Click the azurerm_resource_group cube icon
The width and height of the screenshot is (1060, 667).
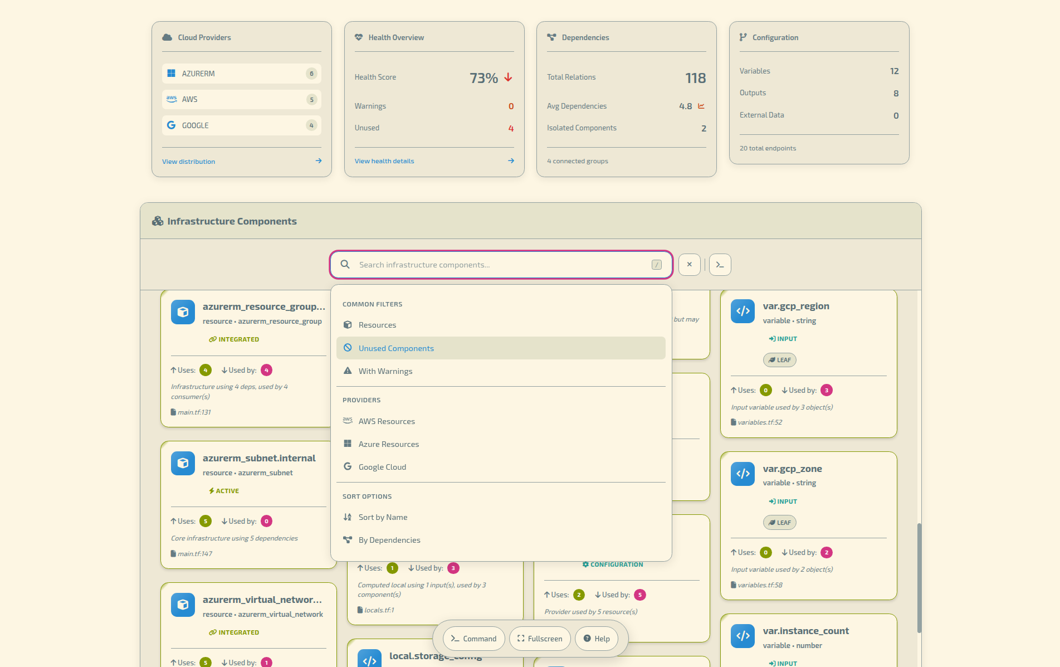(183, 312)
